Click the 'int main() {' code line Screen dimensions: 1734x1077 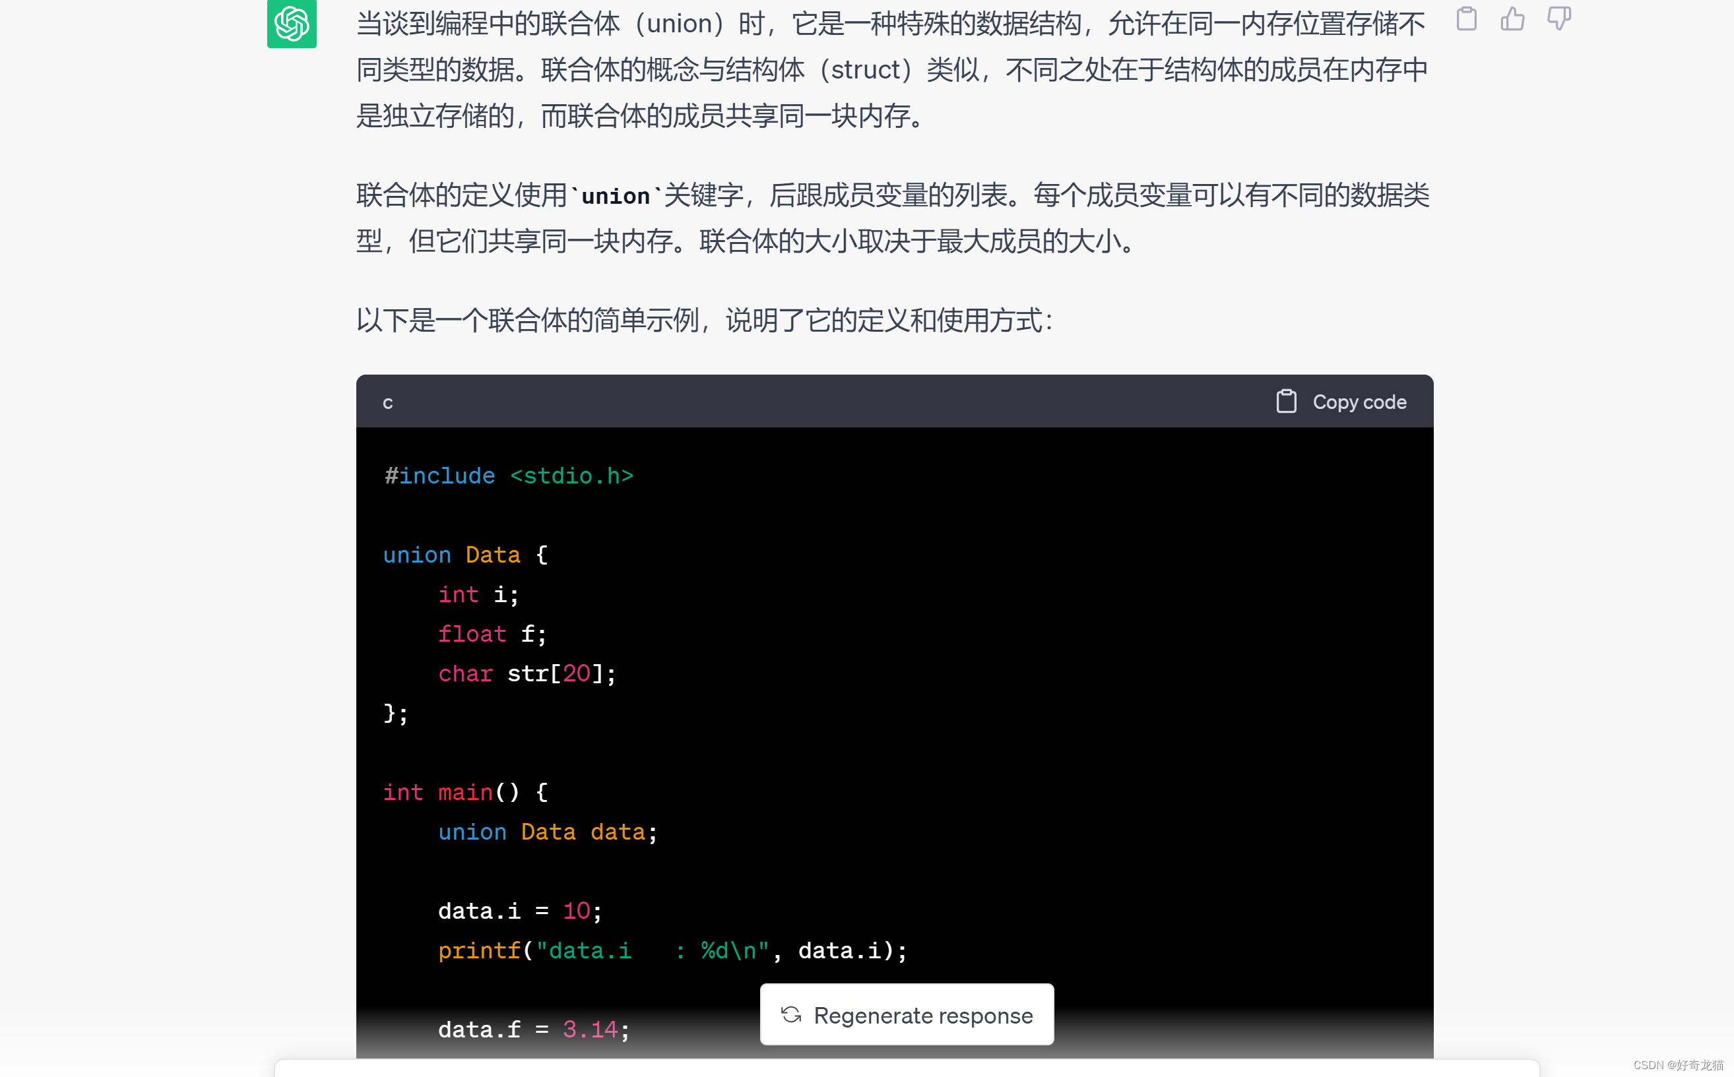(x=466, y=792)
